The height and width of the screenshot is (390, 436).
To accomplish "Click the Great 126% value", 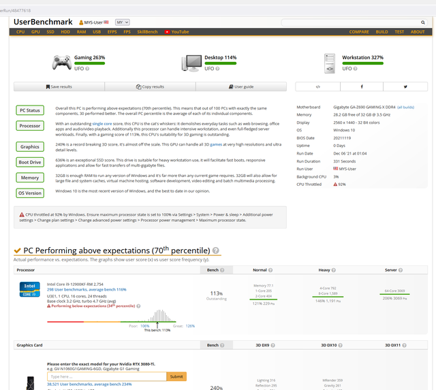I will click(190, 326).
